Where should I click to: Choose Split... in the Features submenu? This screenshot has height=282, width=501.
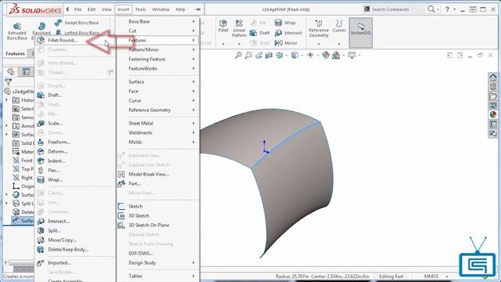75,230
